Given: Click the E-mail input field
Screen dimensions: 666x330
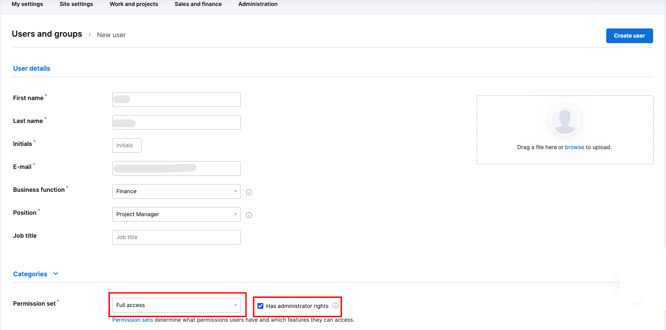Looking at the screenshot, I should 176,168.
